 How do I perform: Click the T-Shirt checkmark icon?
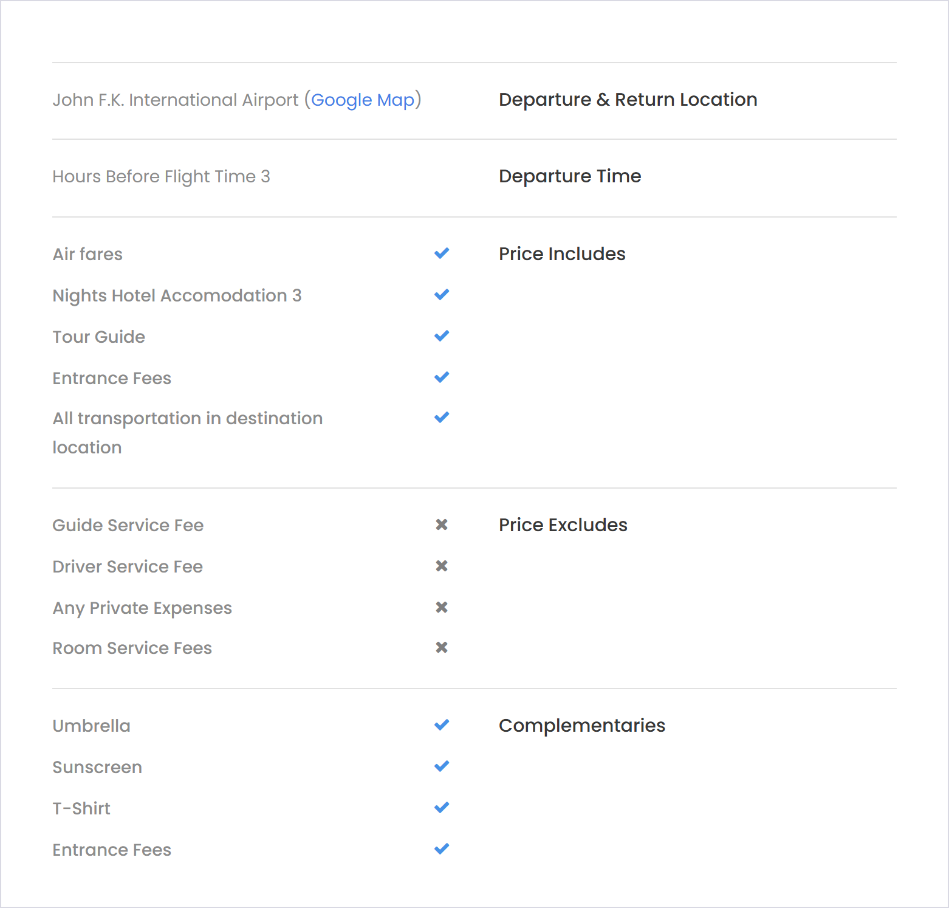coord(442,808)
